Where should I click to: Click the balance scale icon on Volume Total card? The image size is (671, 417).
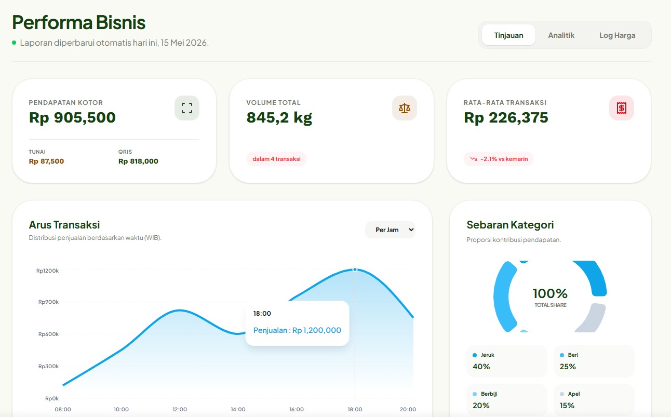404,108
